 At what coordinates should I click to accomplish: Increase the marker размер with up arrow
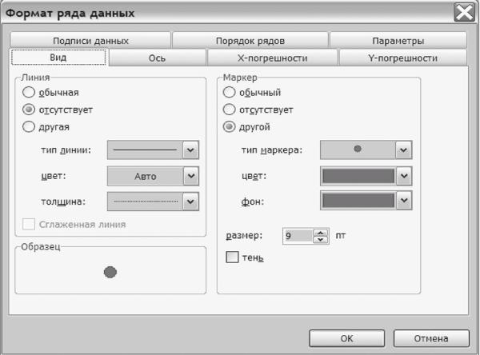point(321,233)
